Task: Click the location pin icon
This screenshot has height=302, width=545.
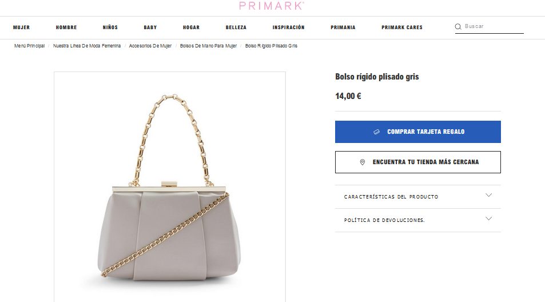Action: (x=362, y=162)
